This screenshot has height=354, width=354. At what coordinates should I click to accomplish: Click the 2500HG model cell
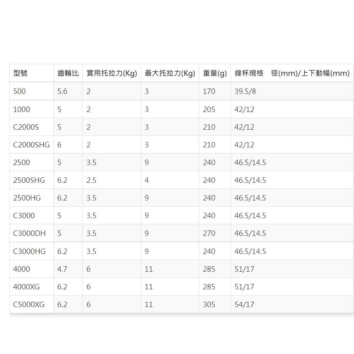click(x=27, y=198)
